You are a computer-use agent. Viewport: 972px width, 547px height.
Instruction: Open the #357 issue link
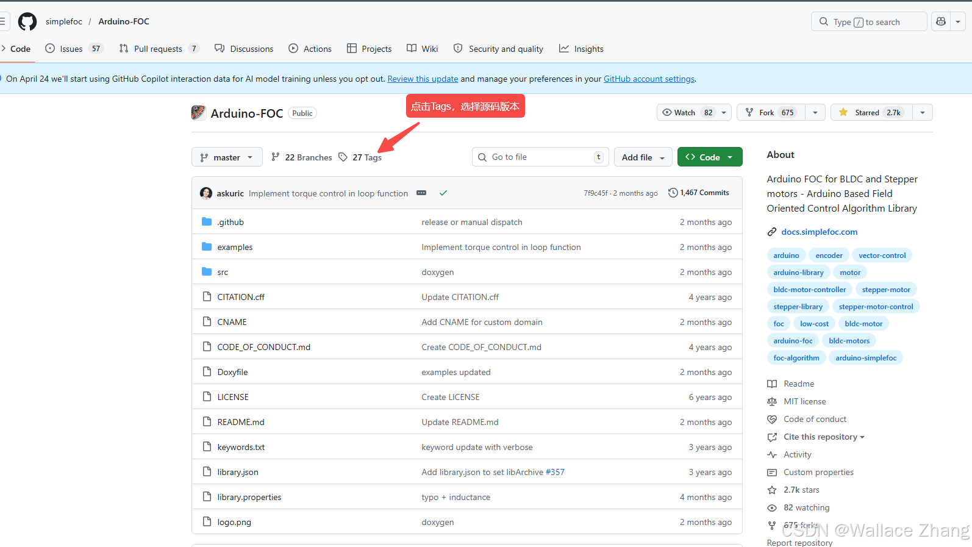tap(555, 472)
